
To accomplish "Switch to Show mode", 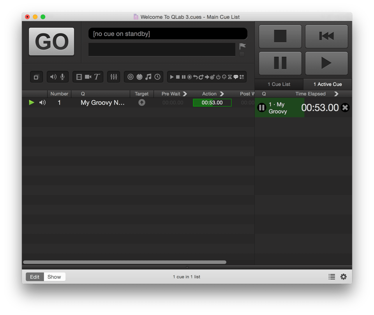I will pos(54,277).
